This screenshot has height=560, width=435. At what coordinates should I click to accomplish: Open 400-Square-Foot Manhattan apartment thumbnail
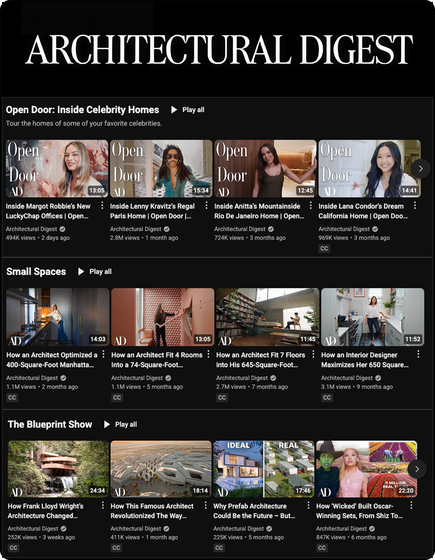coord(58,317)
